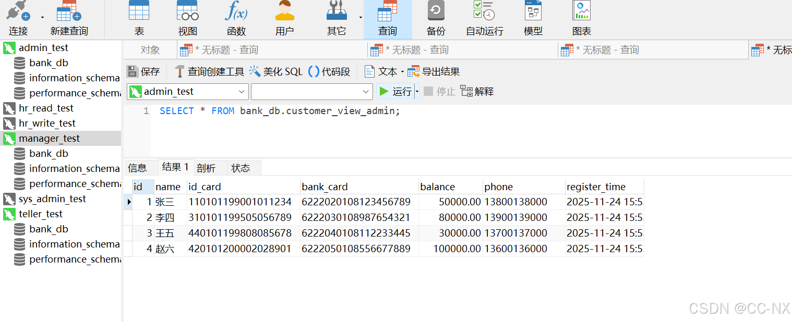Open the View (视图) objects icon
792x322 pixels.
pos(187,10)
